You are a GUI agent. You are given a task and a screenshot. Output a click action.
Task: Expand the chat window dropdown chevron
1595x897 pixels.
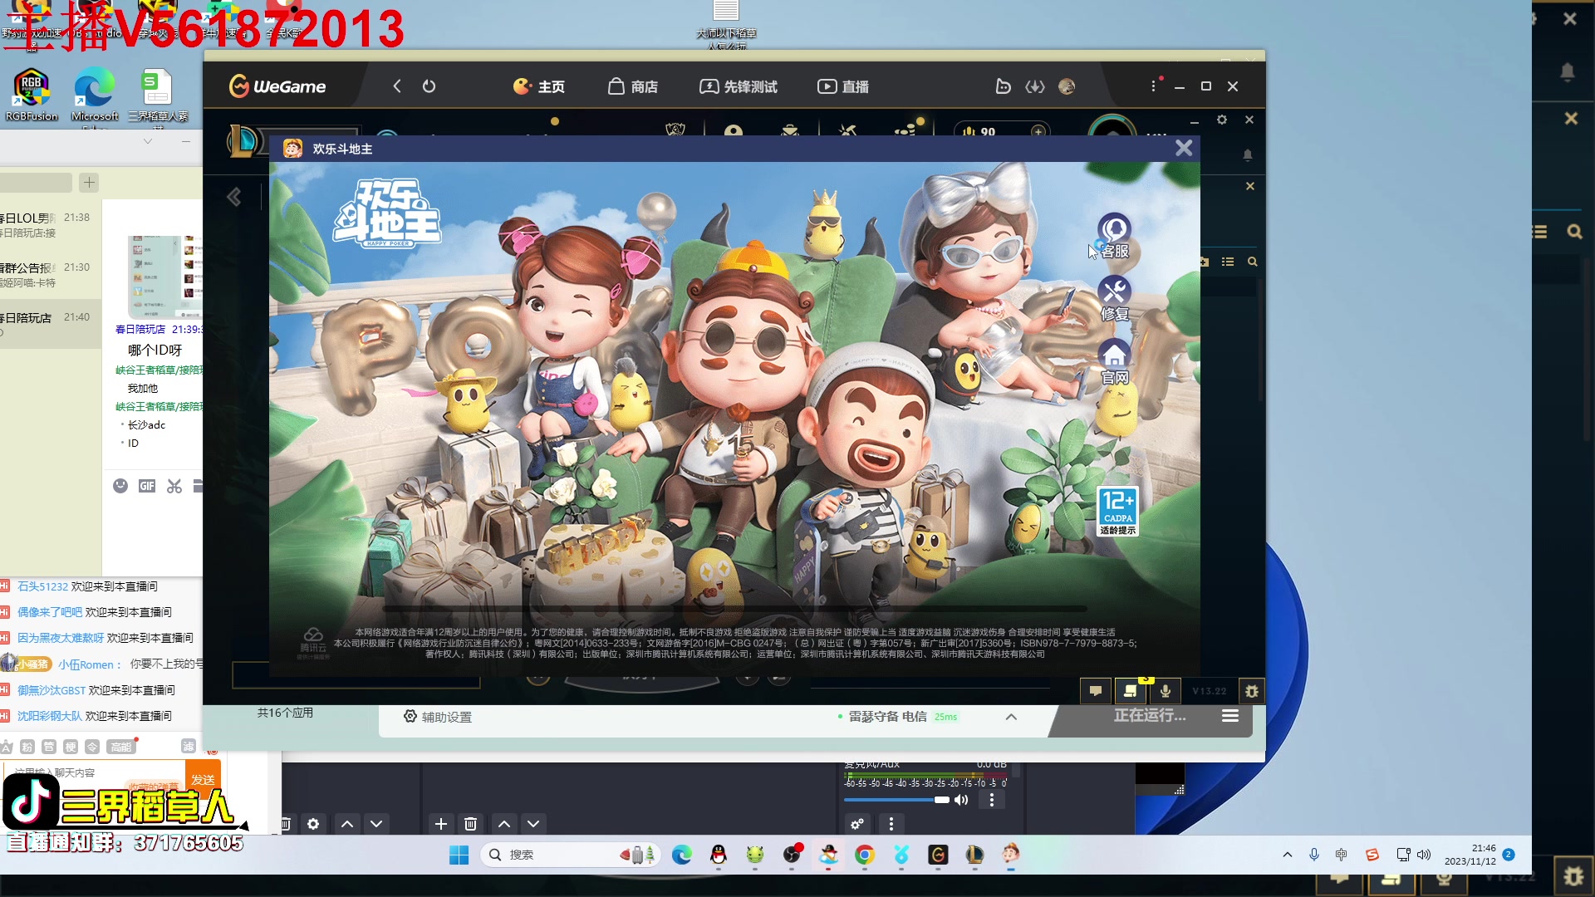pos(148,141)
